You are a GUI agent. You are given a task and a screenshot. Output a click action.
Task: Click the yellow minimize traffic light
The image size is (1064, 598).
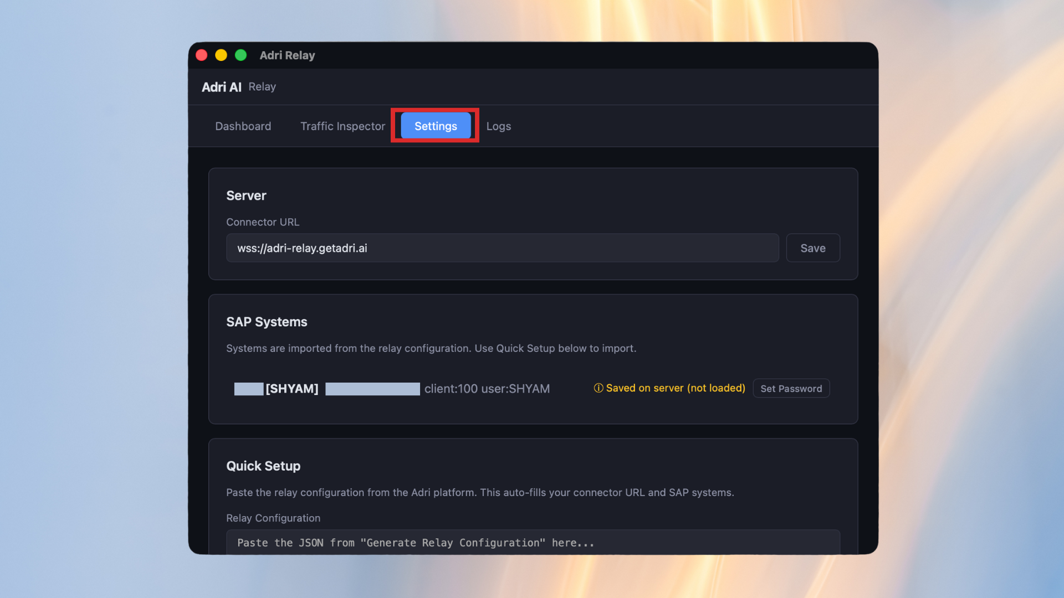pos(221,55)
